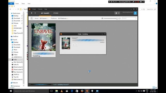Click the recorder pencil annotate icon
The height and width of the screenshot is (93, 166).
tap(133, 2)
